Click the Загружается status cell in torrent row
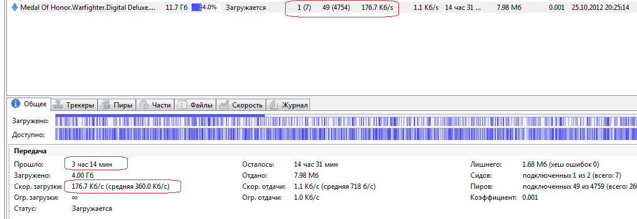 (246, 8)
